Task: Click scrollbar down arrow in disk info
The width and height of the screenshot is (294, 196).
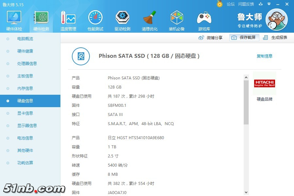Action: tap(246, 192)
